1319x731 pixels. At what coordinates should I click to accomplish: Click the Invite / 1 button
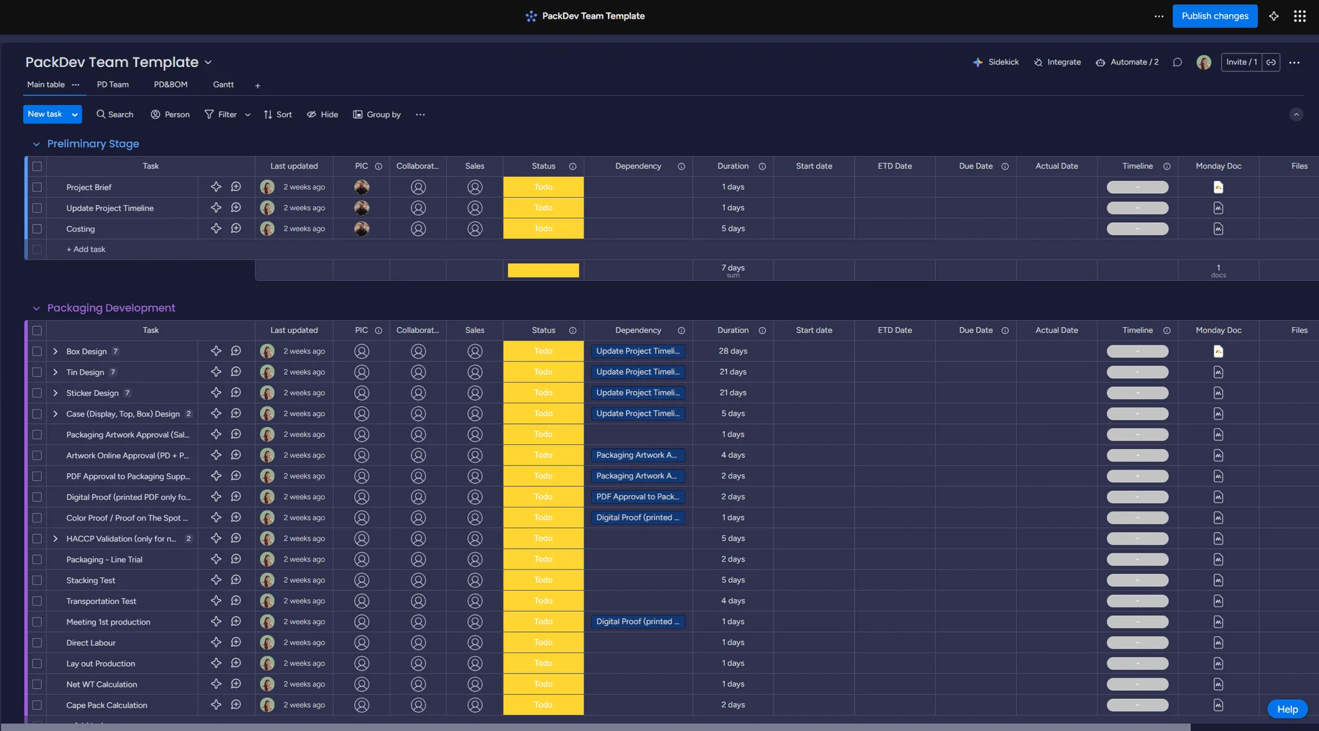[1240, 62]
